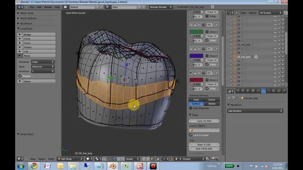Open Google Chrome from the taskbar
The width and height of the screenshot is (303, 170).
click(34, 166)
